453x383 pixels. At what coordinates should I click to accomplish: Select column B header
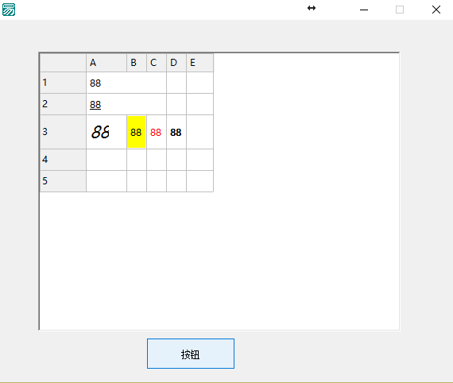click(x=137, y=63)
